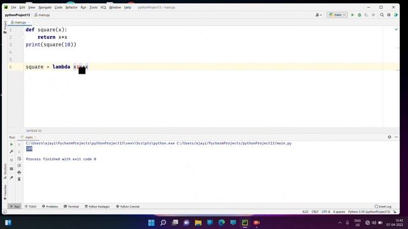Place the cursor on line 6 lambda code
The width and height of the screenshot is (408, 229).
[x=57, y=67]
